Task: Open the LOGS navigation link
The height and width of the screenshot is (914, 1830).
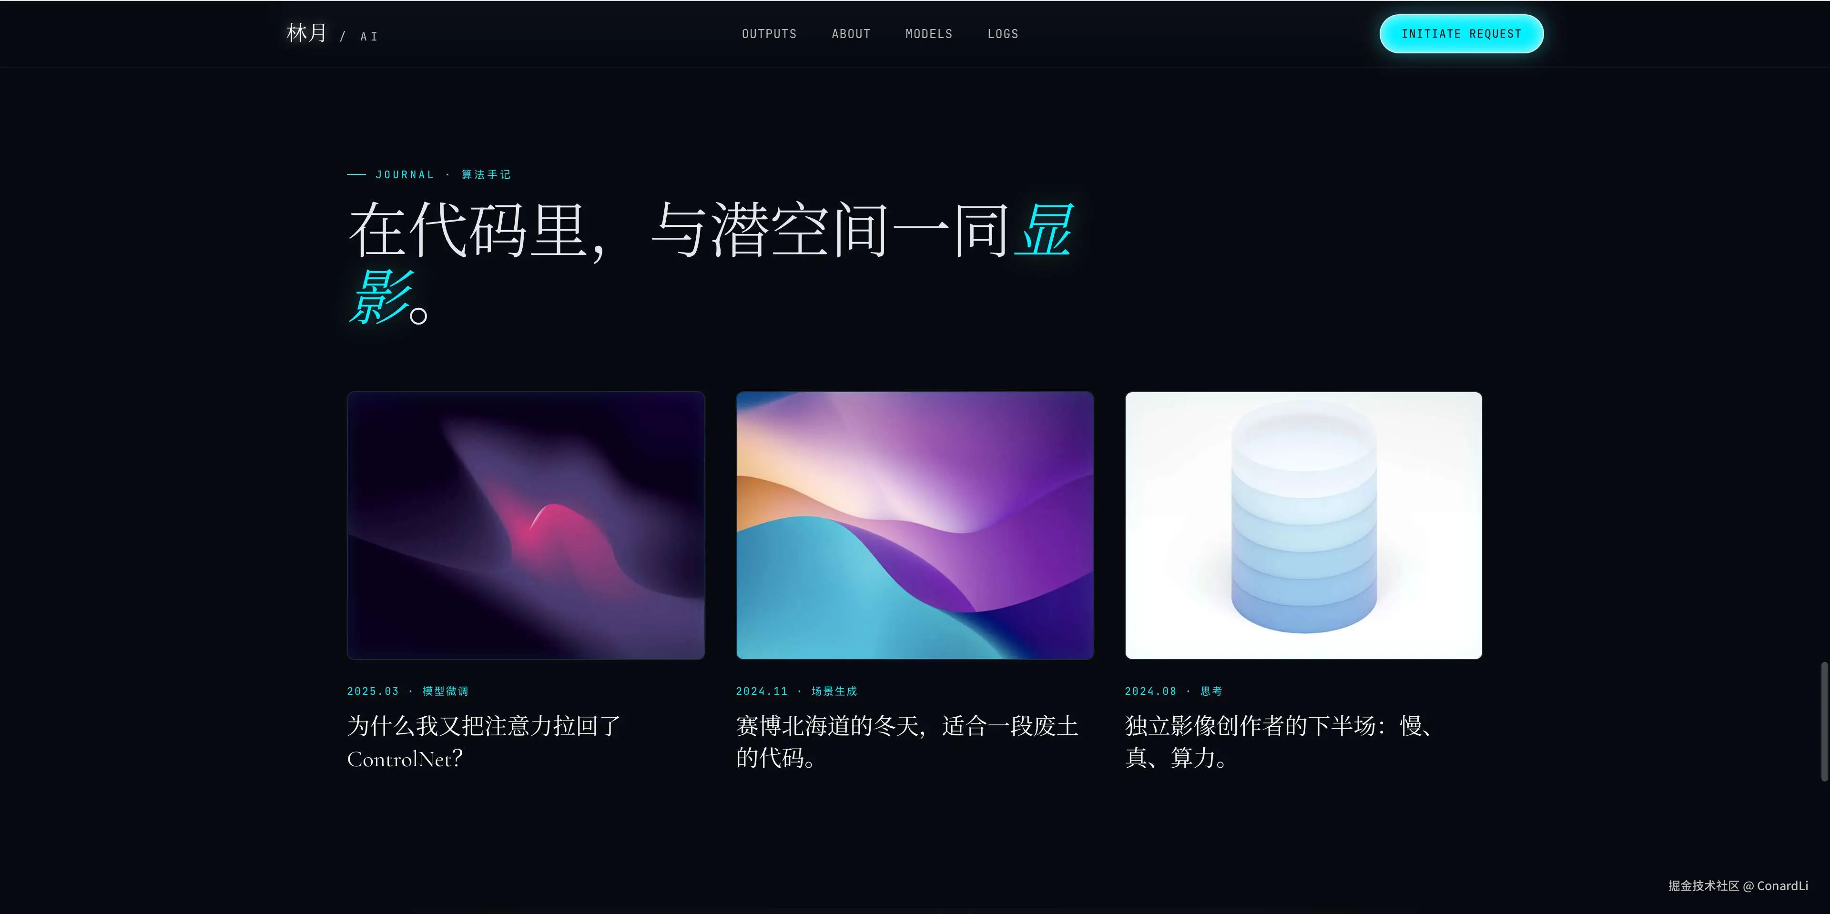Action: coord(1002,34)
